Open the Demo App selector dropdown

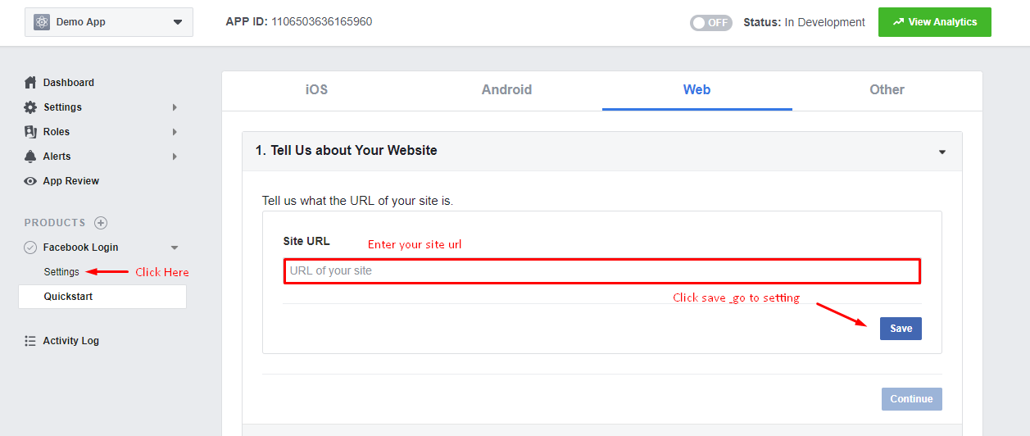pyautogui.click(x=109, y=22)
